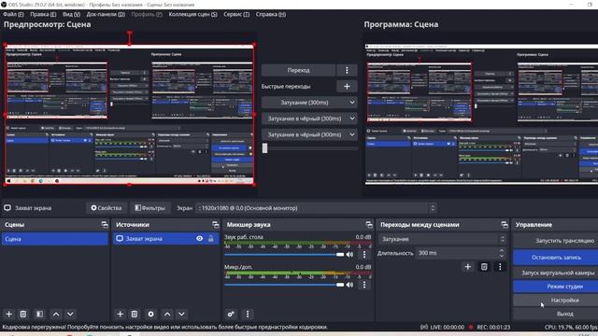
Task: Select Захват экрана source row
Action: 166,239
